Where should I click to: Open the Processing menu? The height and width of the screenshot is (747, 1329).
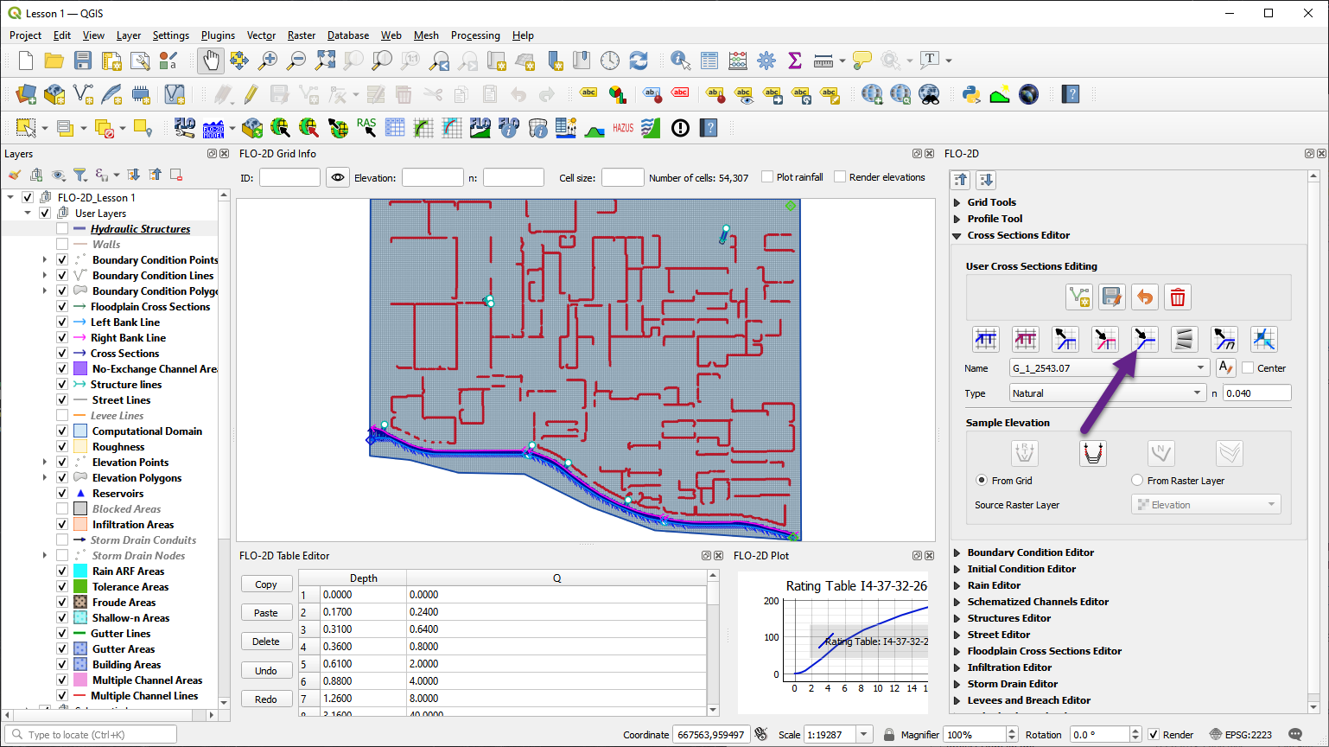[x=474, y=35]
